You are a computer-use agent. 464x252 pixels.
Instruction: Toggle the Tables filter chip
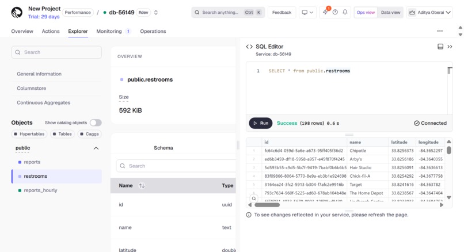pyautogui.click(x=62, y=134)
